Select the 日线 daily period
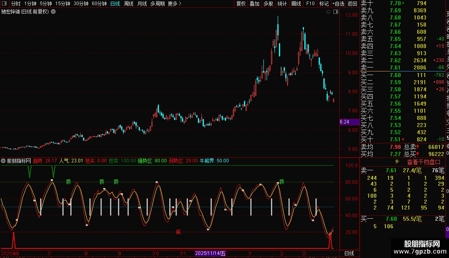 (x=115, y=4)
